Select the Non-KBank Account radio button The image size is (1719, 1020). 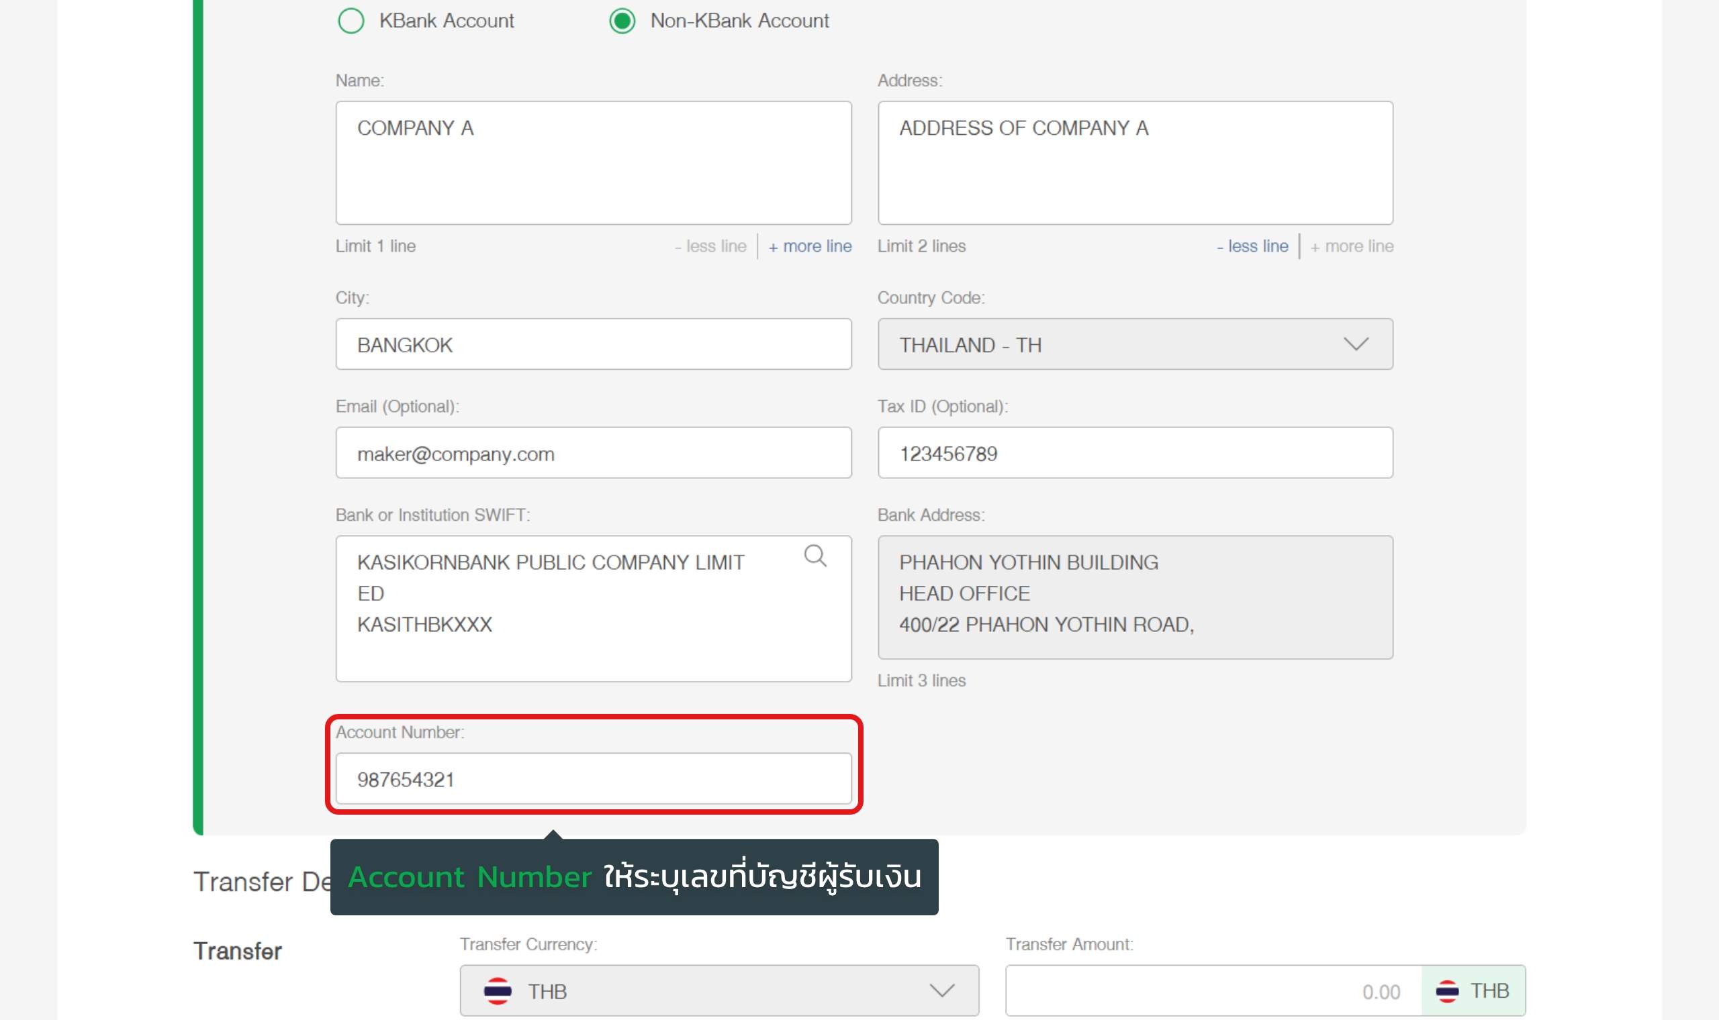click(x=622, y=21)
